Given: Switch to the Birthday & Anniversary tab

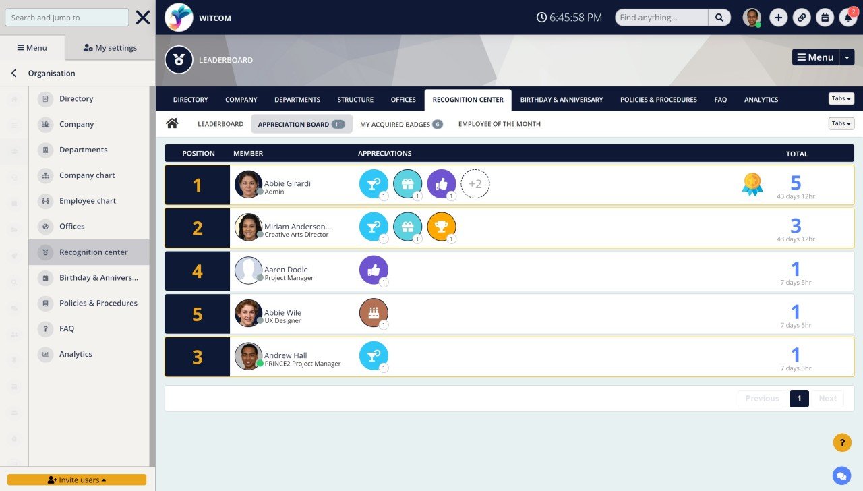Looking at the screenshot, I should (562, 99).
